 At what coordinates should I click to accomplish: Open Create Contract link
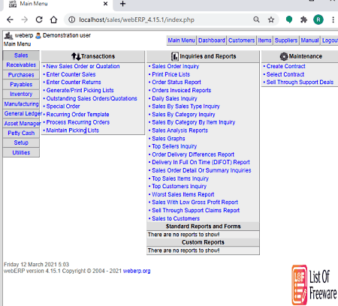[x=285, y=66]
